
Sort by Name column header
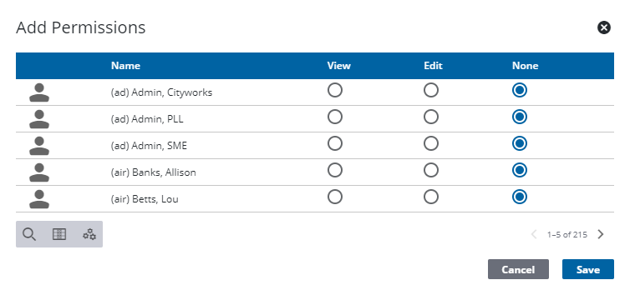coord(126,66)
